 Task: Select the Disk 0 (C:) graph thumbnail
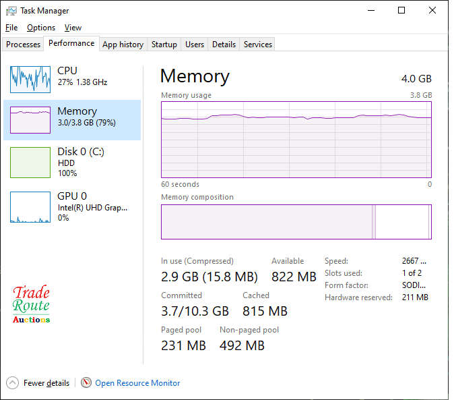(x=30, y=163)
